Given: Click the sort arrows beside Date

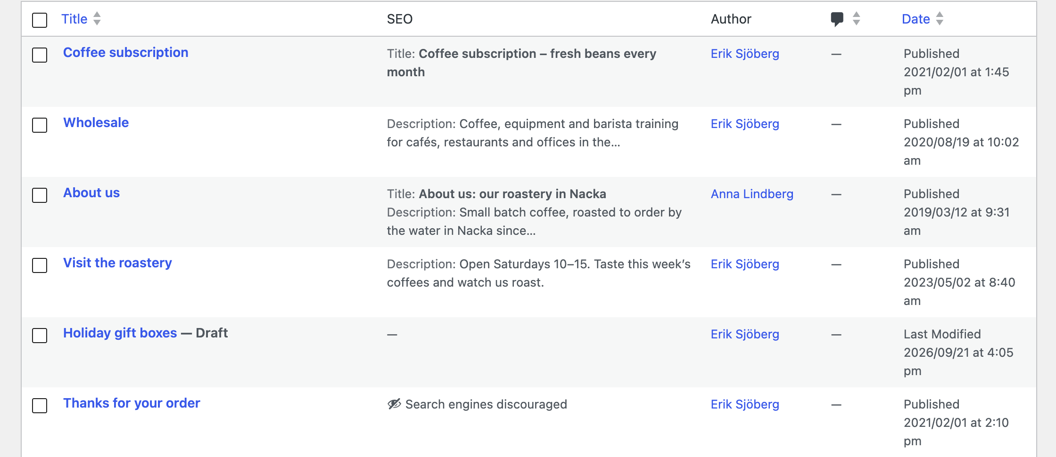Looking at the screenshot, I should pos(940,19).
